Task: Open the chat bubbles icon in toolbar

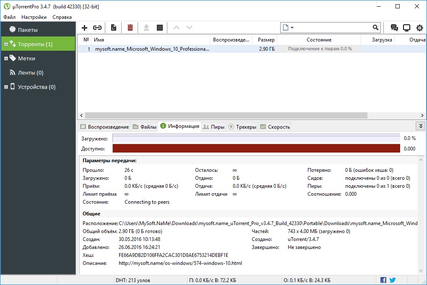Action: click(x=394, y=28)
